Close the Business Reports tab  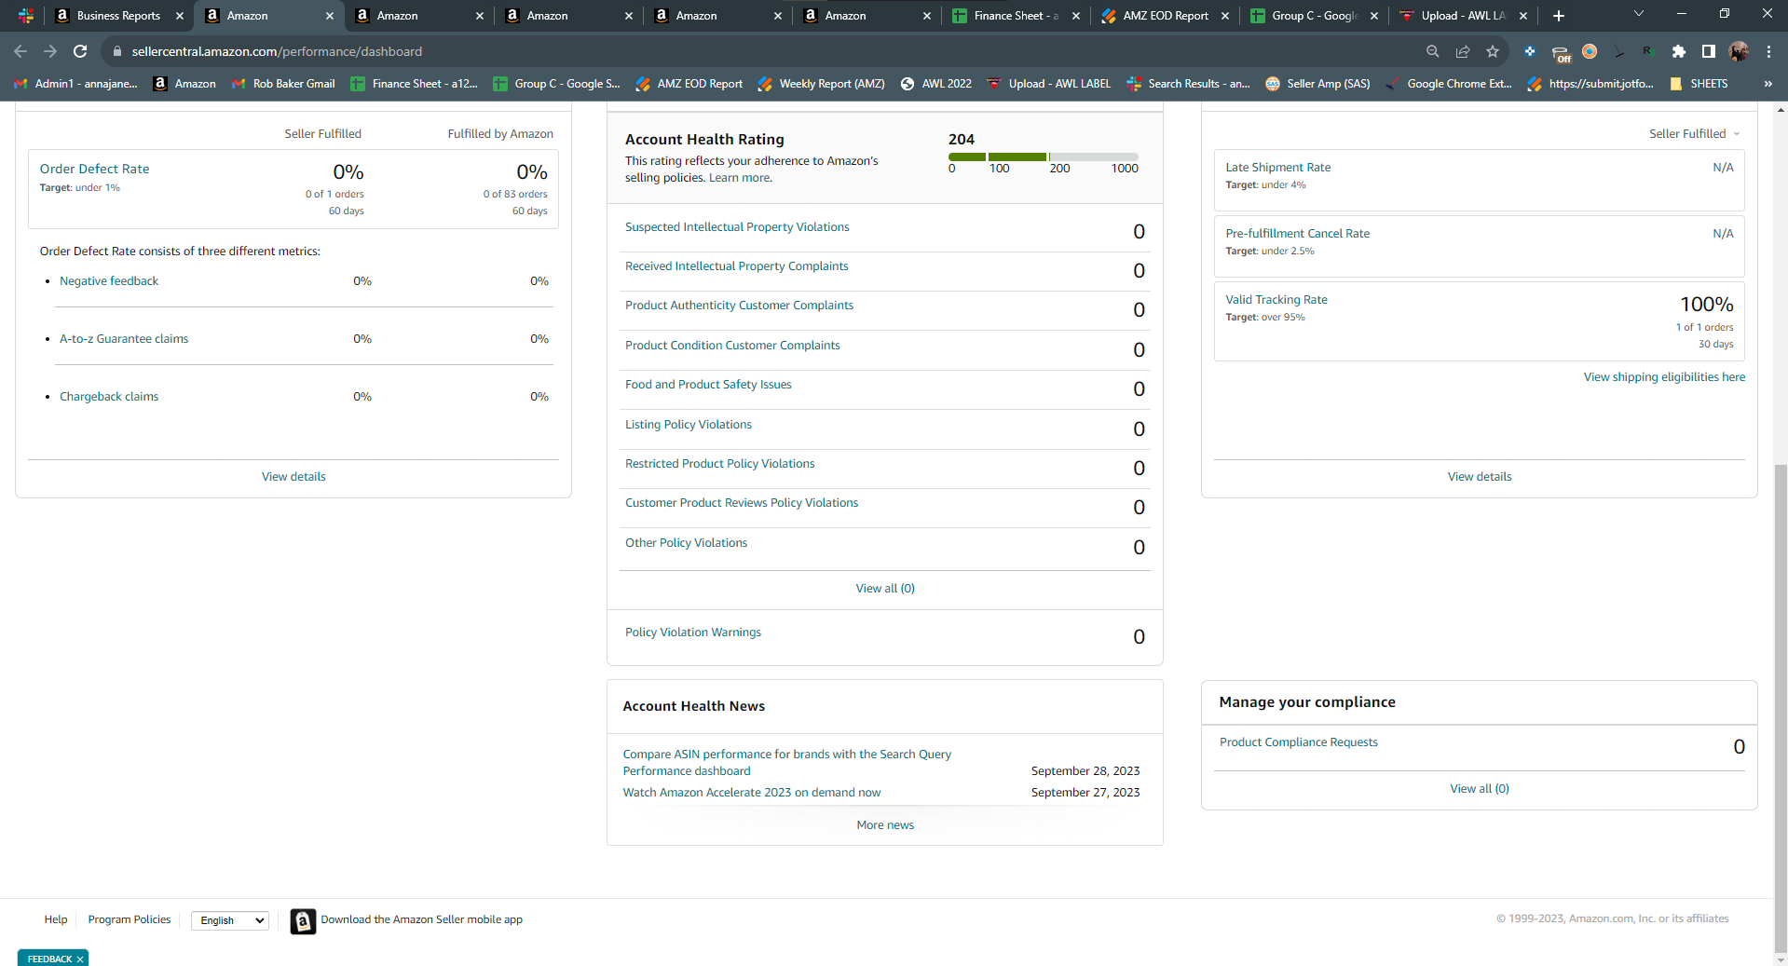click(180, 16)
